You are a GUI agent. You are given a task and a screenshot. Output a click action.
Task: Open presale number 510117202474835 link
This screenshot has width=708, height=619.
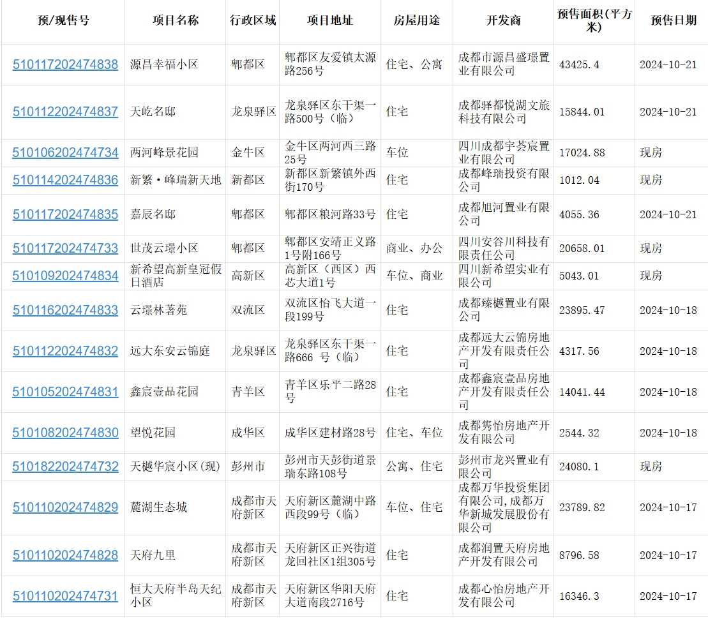pos(65,214)
